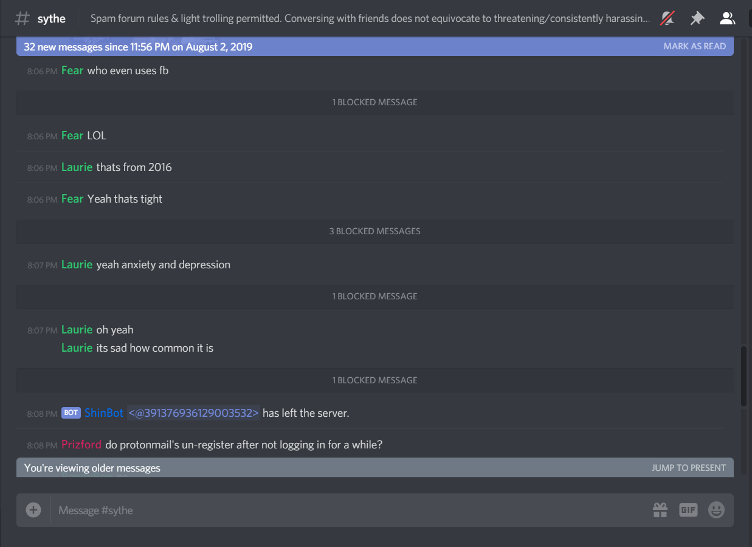Open the GIF picker

pos(688,510)
